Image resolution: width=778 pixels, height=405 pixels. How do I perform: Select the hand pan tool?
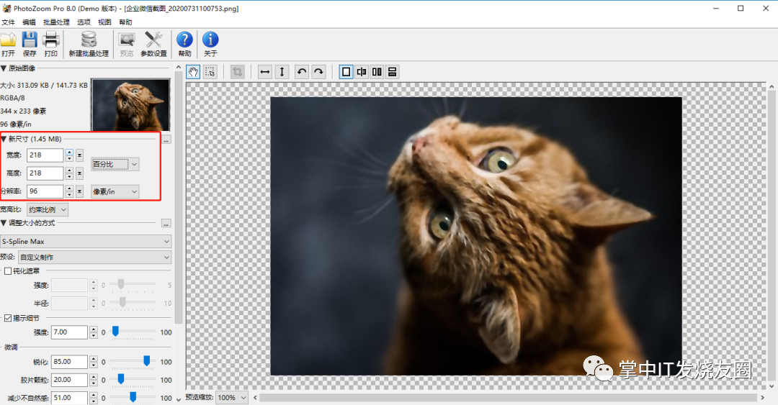pyautogui.click(x=193, y=72)
